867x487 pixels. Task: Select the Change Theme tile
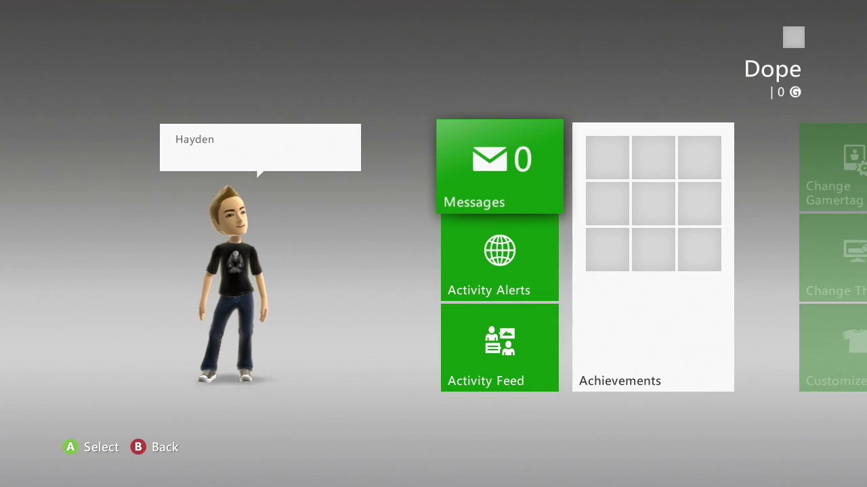tap(833, 258)
